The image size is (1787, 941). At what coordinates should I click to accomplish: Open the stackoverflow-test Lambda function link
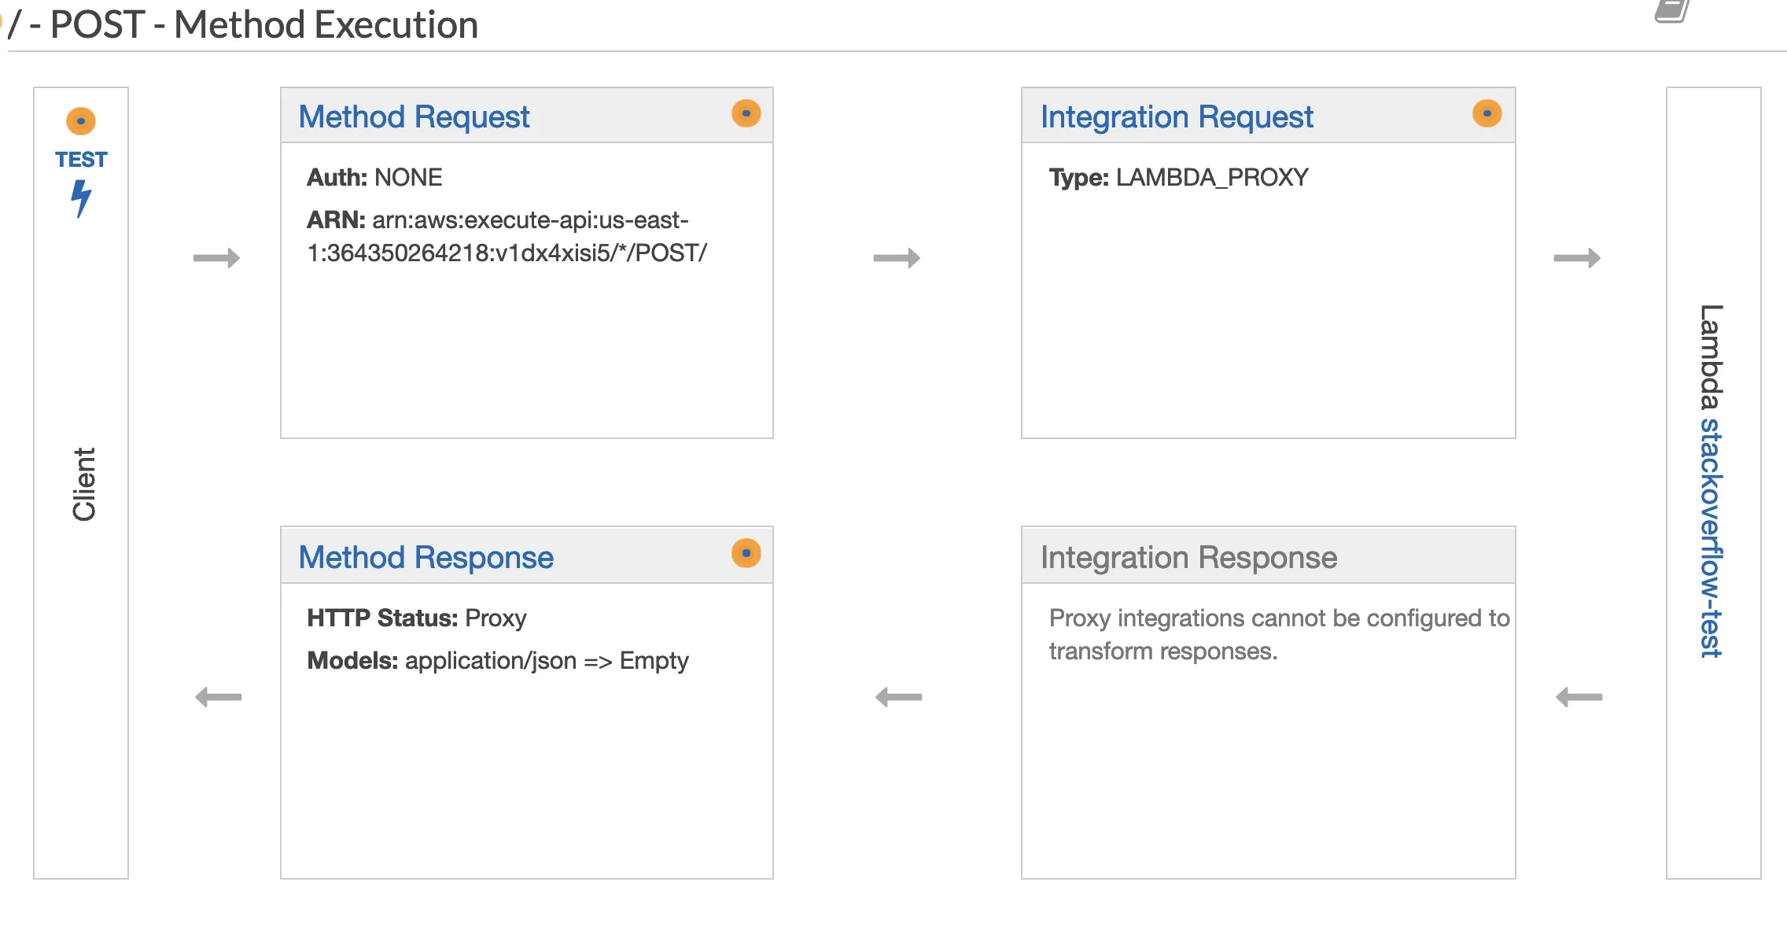[x=1711, y=537]
